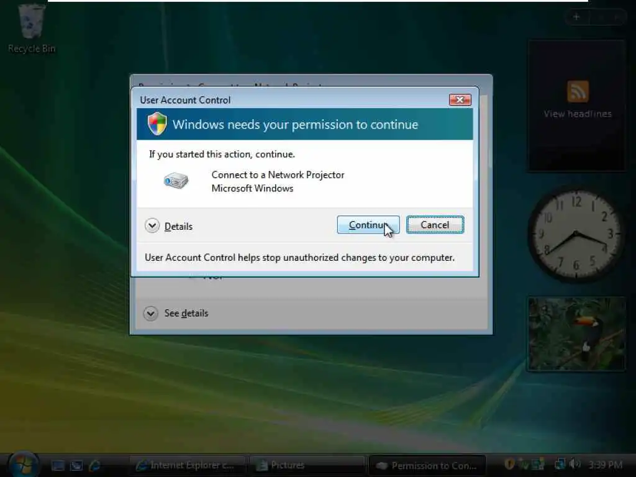Click Show Desktop quick launch icon
Screen dimensions: 636x477
tap(58, 465)
